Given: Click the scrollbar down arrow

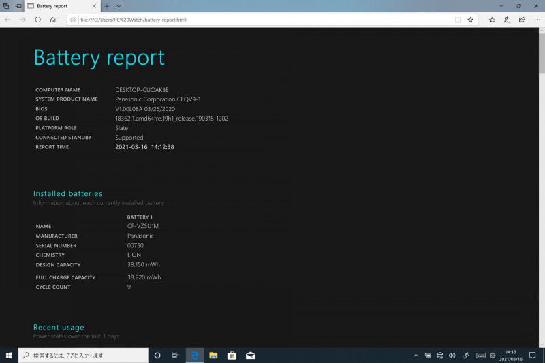Looking at the screenshot, I should (542, 345).
